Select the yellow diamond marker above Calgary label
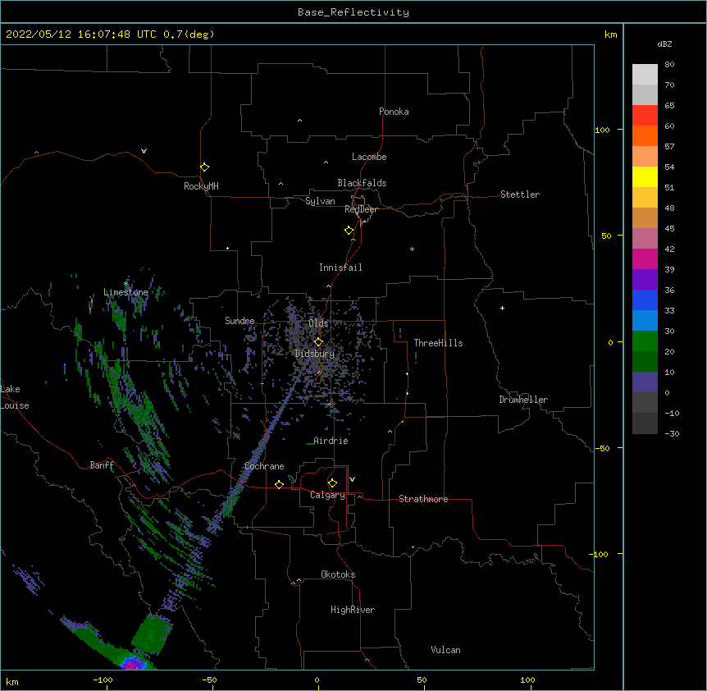This screenshot has width=707, height=691. (x=332, y=483)
